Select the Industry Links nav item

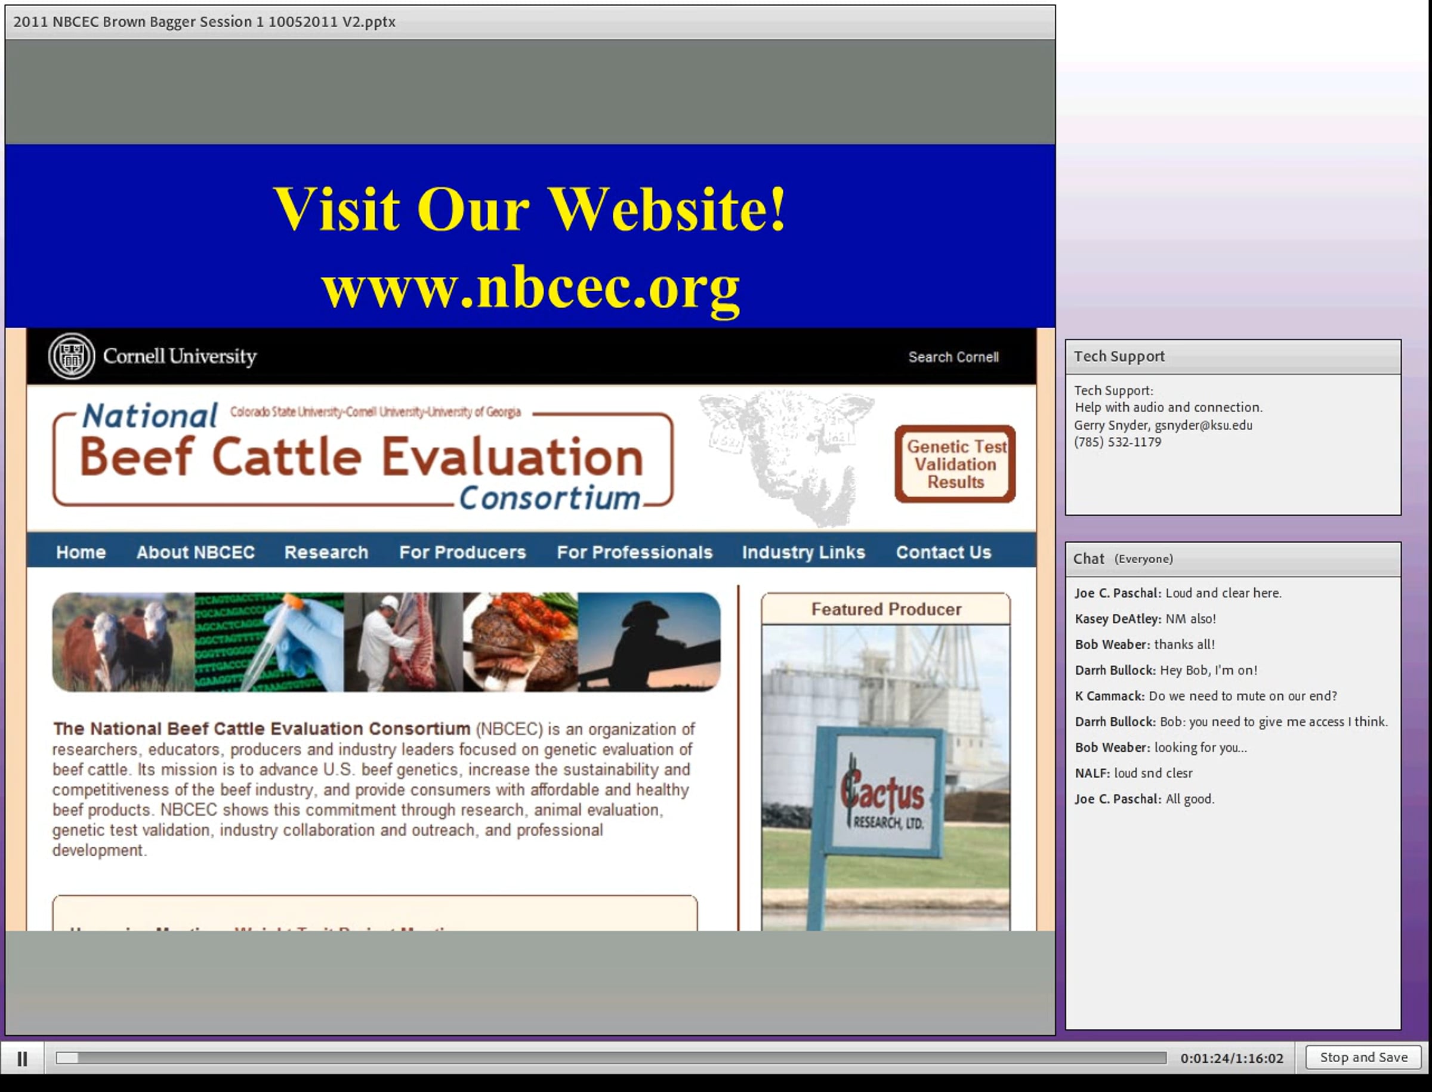(804, 552)
